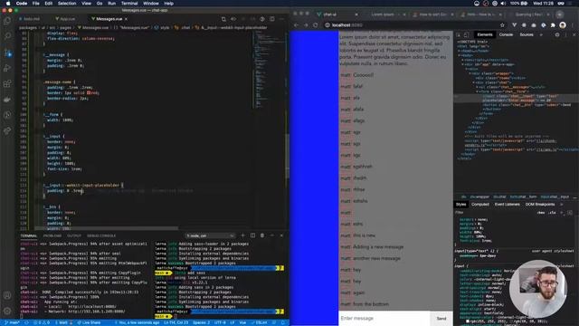The height and width of the screenshot is (326, 579).
Task: Open DevTools settings gear
Action: (557, 34)
